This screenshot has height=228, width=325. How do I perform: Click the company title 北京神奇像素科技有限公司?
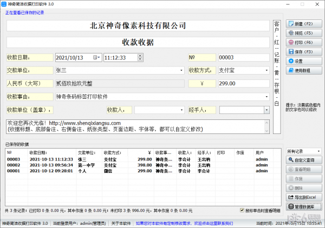tap(138, 25)
